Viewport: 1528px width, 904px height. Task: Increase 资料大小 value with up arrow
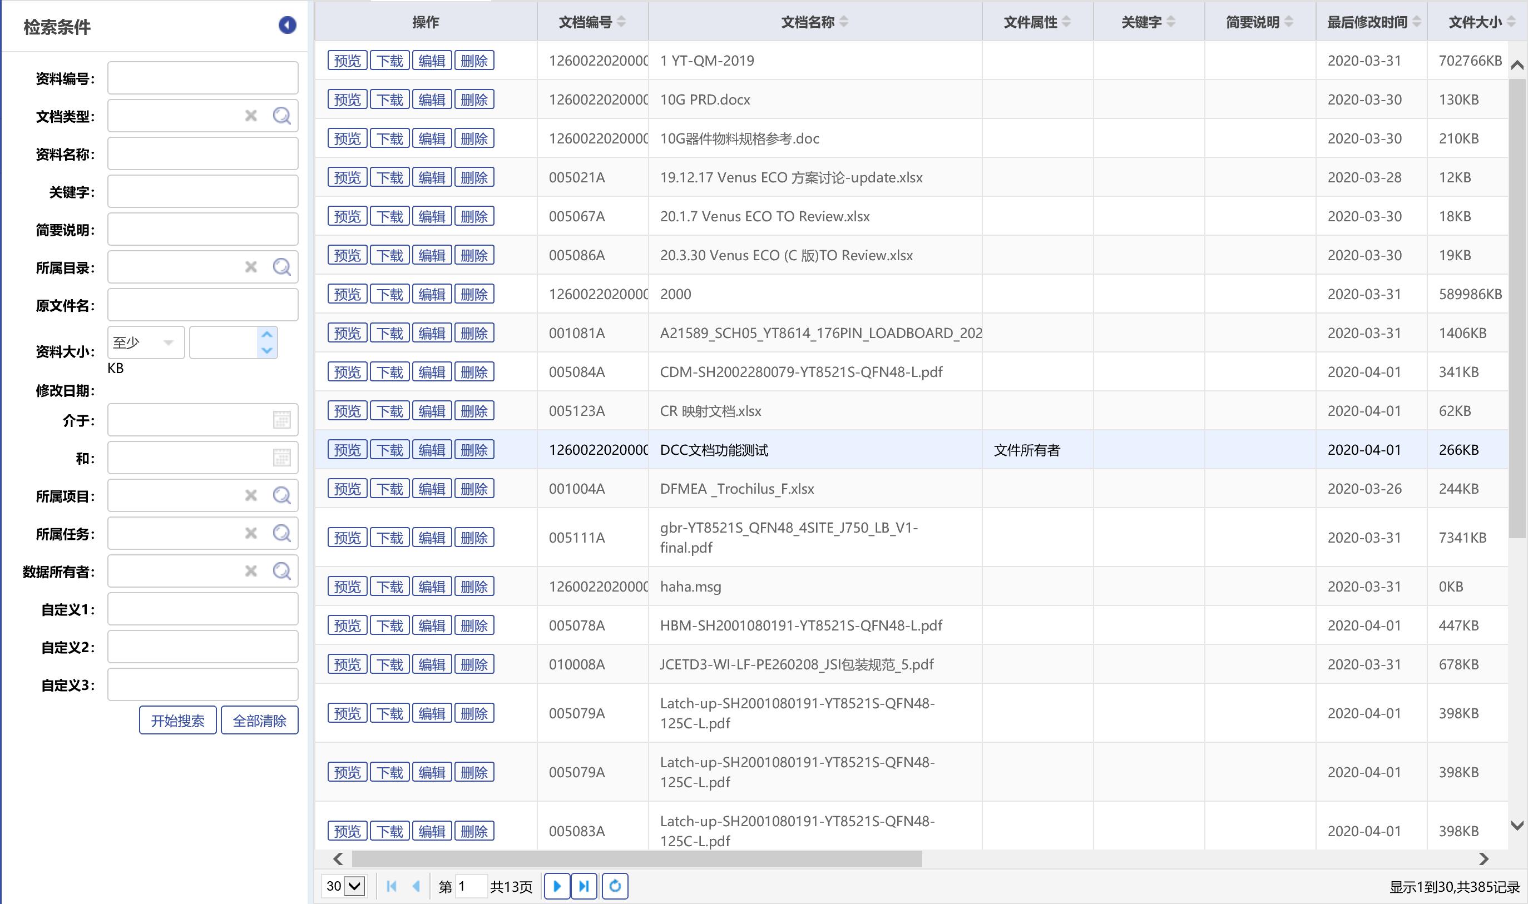[266, 335]
